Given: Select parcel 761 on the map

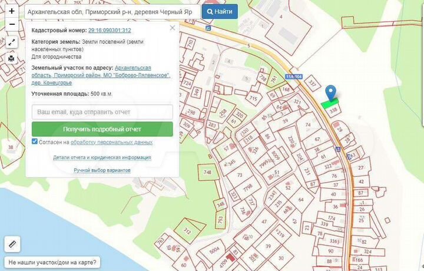Looking at the screenshot, I should click(x=274, y=80).
